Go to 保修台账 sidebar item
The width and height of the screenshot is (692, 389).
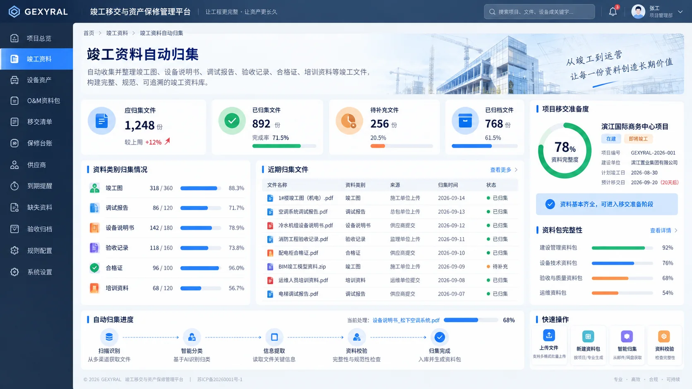[x=36, y=143]
